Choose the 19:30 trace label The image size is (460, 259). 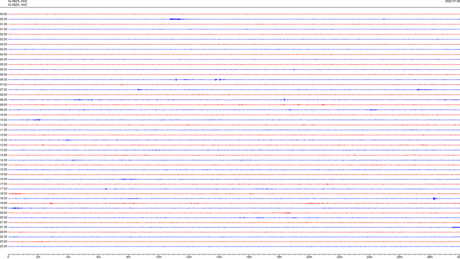point(3,208)
